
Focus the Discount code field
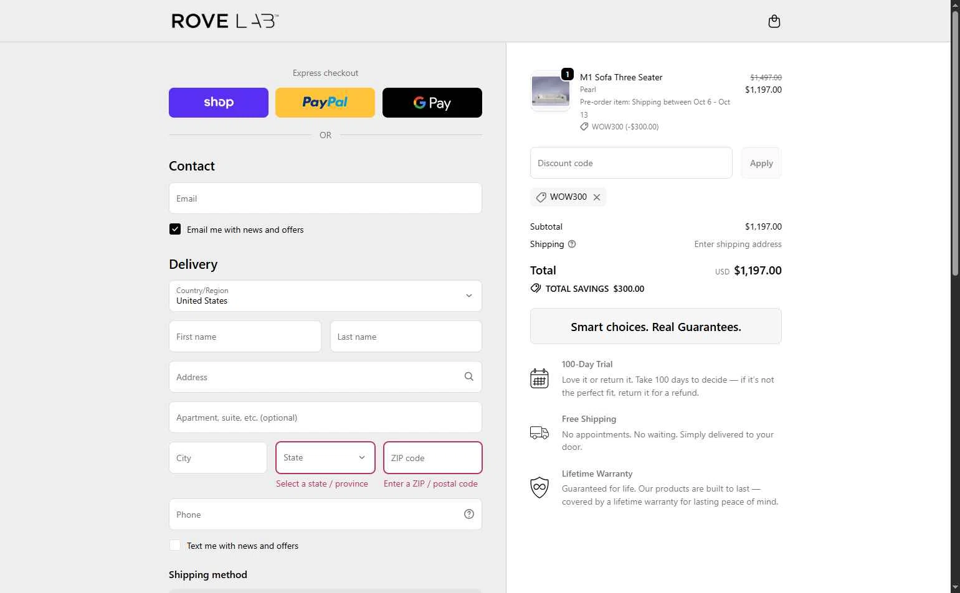coord(631,163)
